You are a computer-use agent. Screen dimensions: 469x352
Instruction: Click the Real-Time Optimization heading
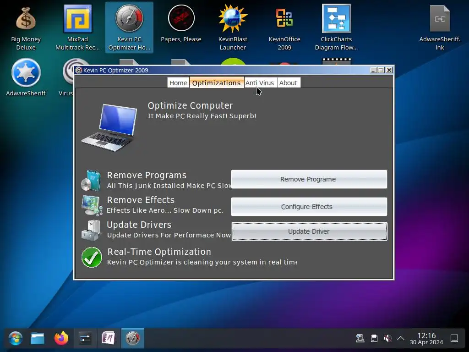(x=159, y=252)
